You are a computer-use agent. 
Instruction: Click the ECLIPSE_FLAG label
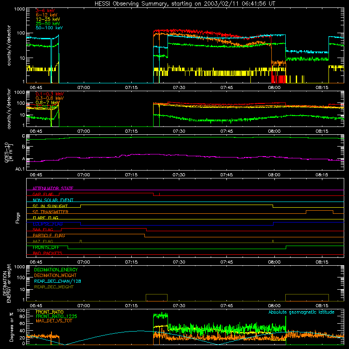coord(48,224)
